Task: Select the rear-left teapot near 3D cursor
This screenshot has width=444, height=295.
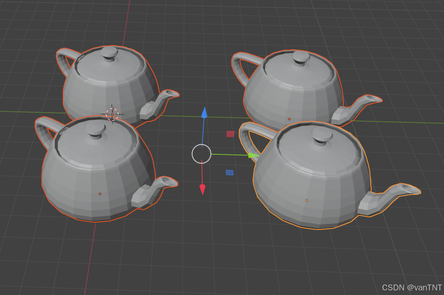Action: pos(110,85)
